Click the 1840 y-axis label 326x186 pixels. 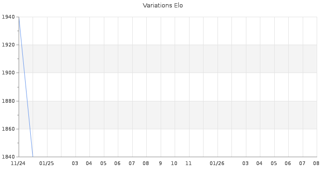point(8,157)
